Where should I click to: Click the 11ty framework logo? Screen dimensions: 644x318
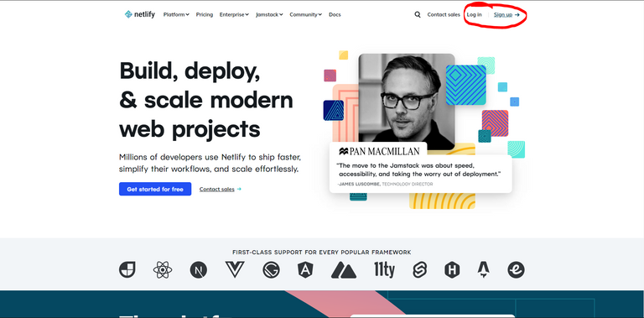point(384,270)
